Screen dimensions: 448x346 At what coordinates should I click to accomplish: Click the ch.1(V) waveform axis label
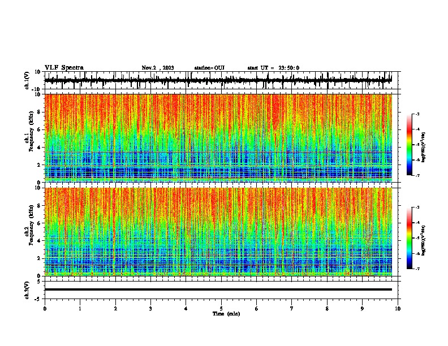(x=27, y=80)
